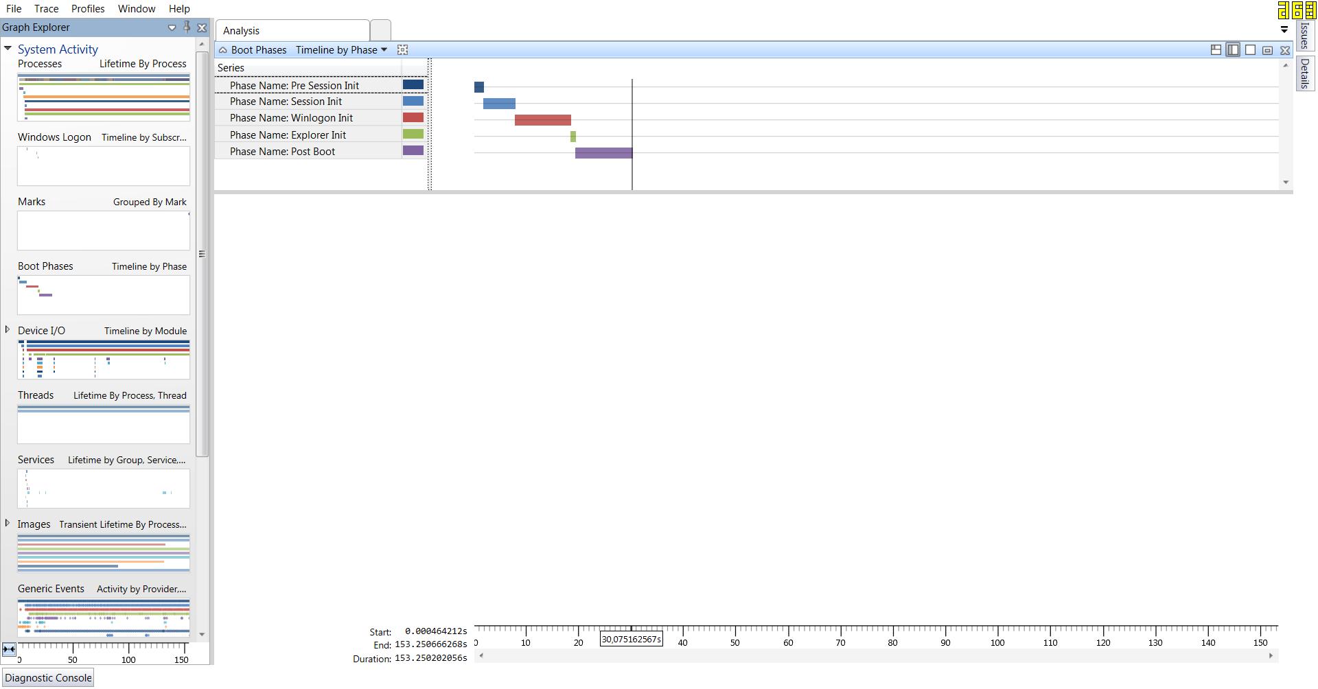The width and height of the screenshot is (1318, 689).
Task: Select graph-only display layout
Action: tap(1233, 50)
